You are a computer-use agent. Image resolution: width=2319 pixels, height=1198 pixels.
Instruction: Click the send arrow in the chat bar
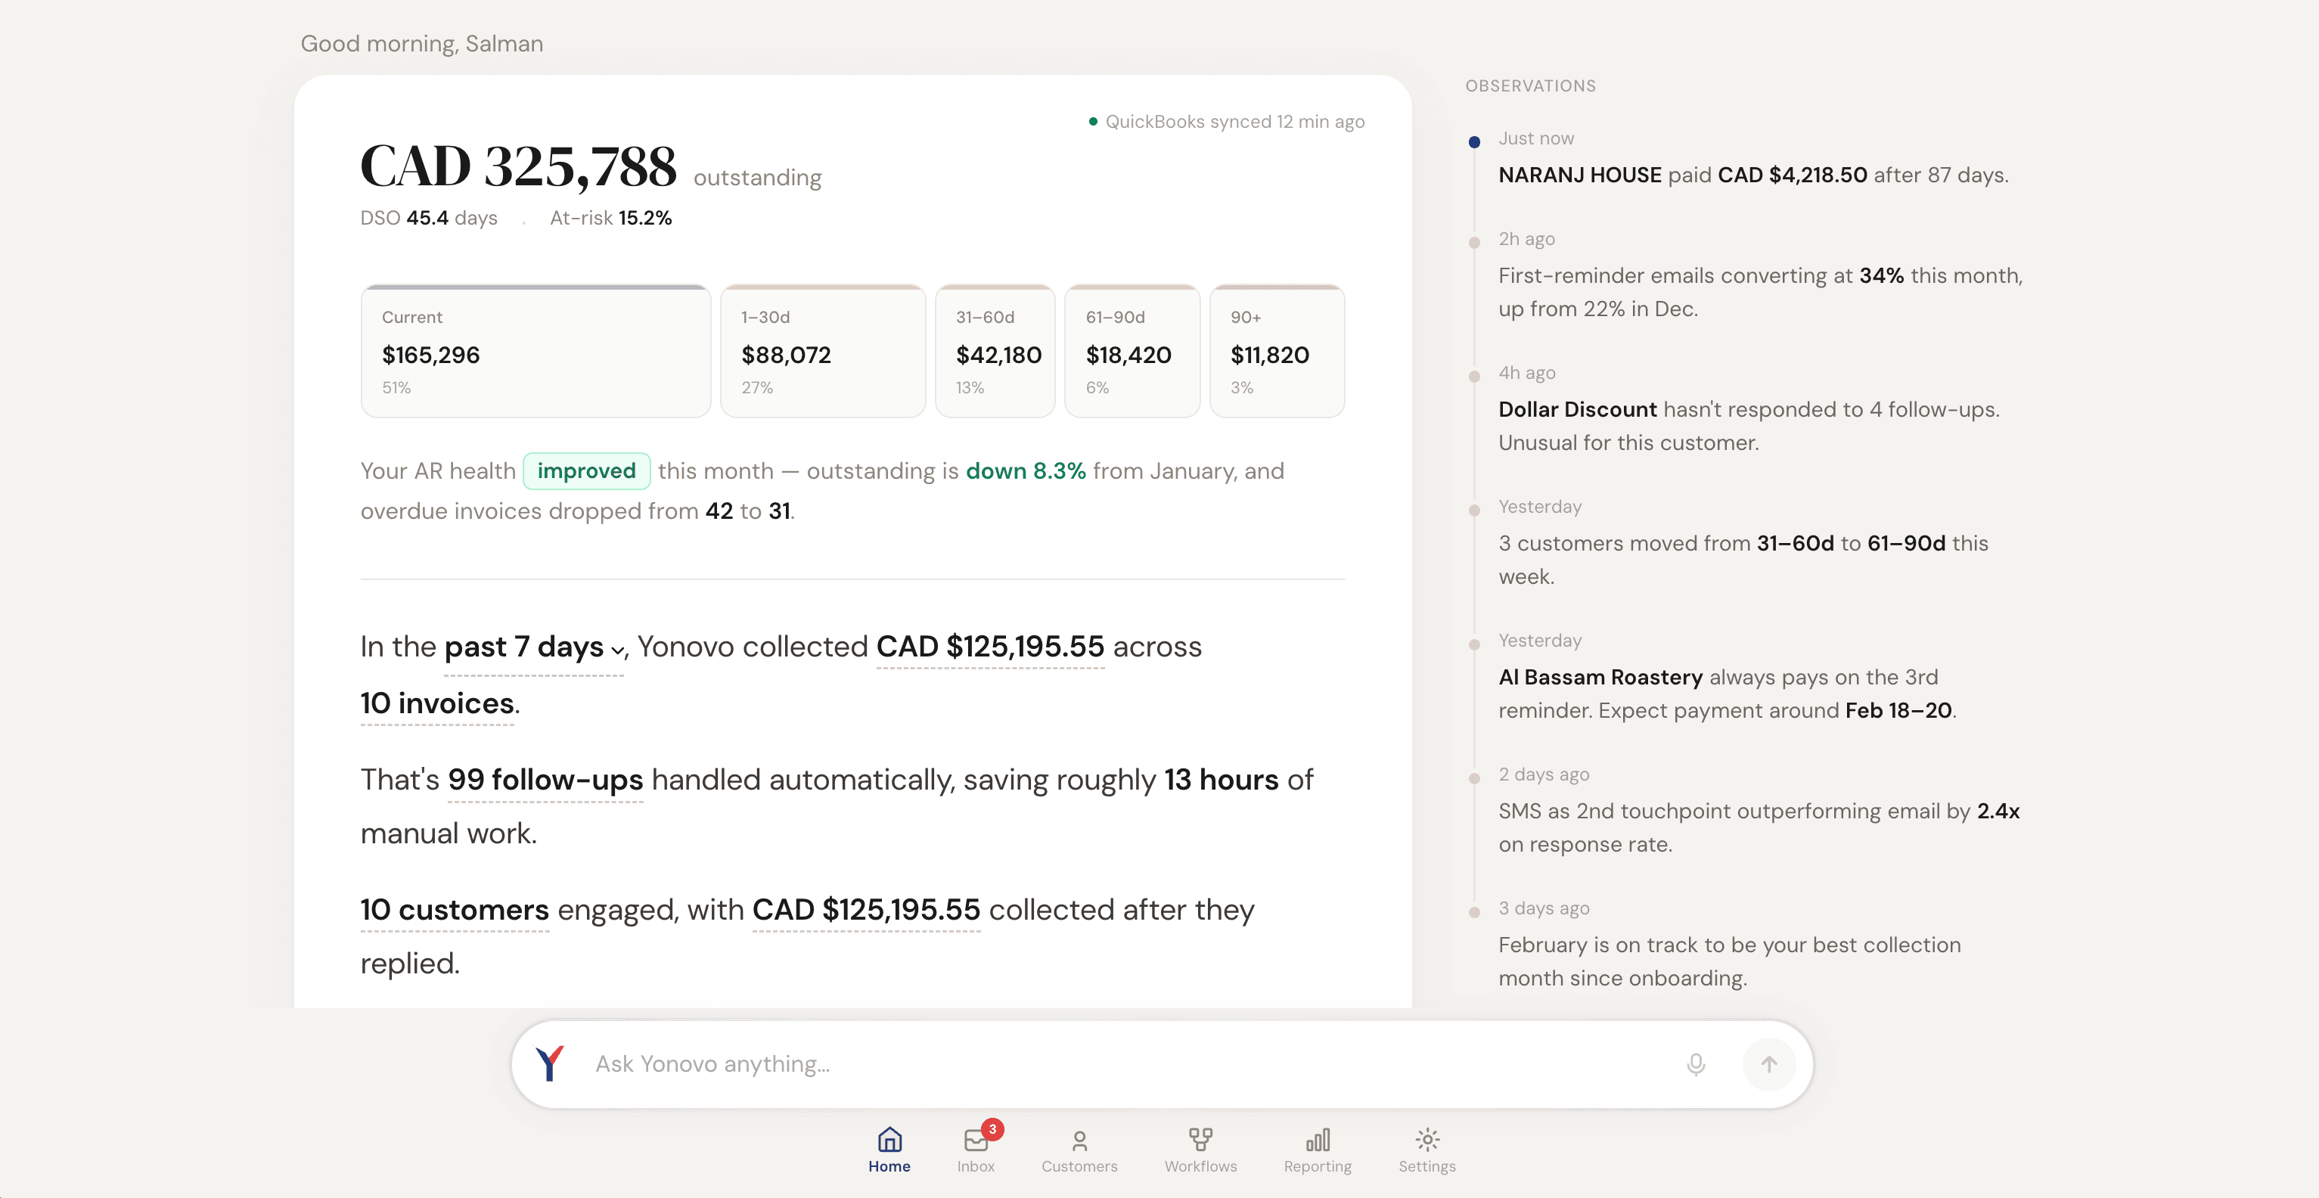tap(1768, 1064)
